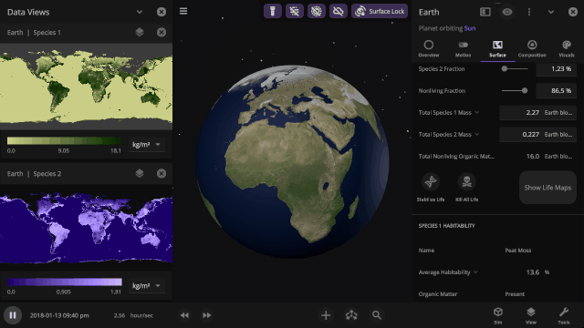
Task: Toggle the Surface Lock button
Action: coord(380,11)
